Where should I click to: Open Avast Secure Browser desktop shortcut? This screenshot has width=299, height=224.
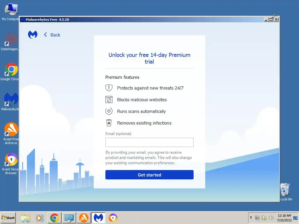(11, 164)
